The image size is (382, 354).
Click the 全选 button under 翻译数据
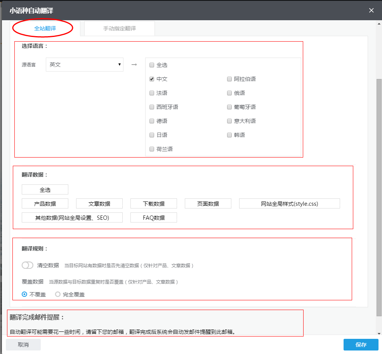[x=45, y=189]
